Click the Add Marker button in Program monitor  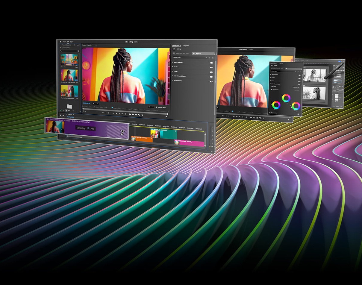[x=103, y=113]
